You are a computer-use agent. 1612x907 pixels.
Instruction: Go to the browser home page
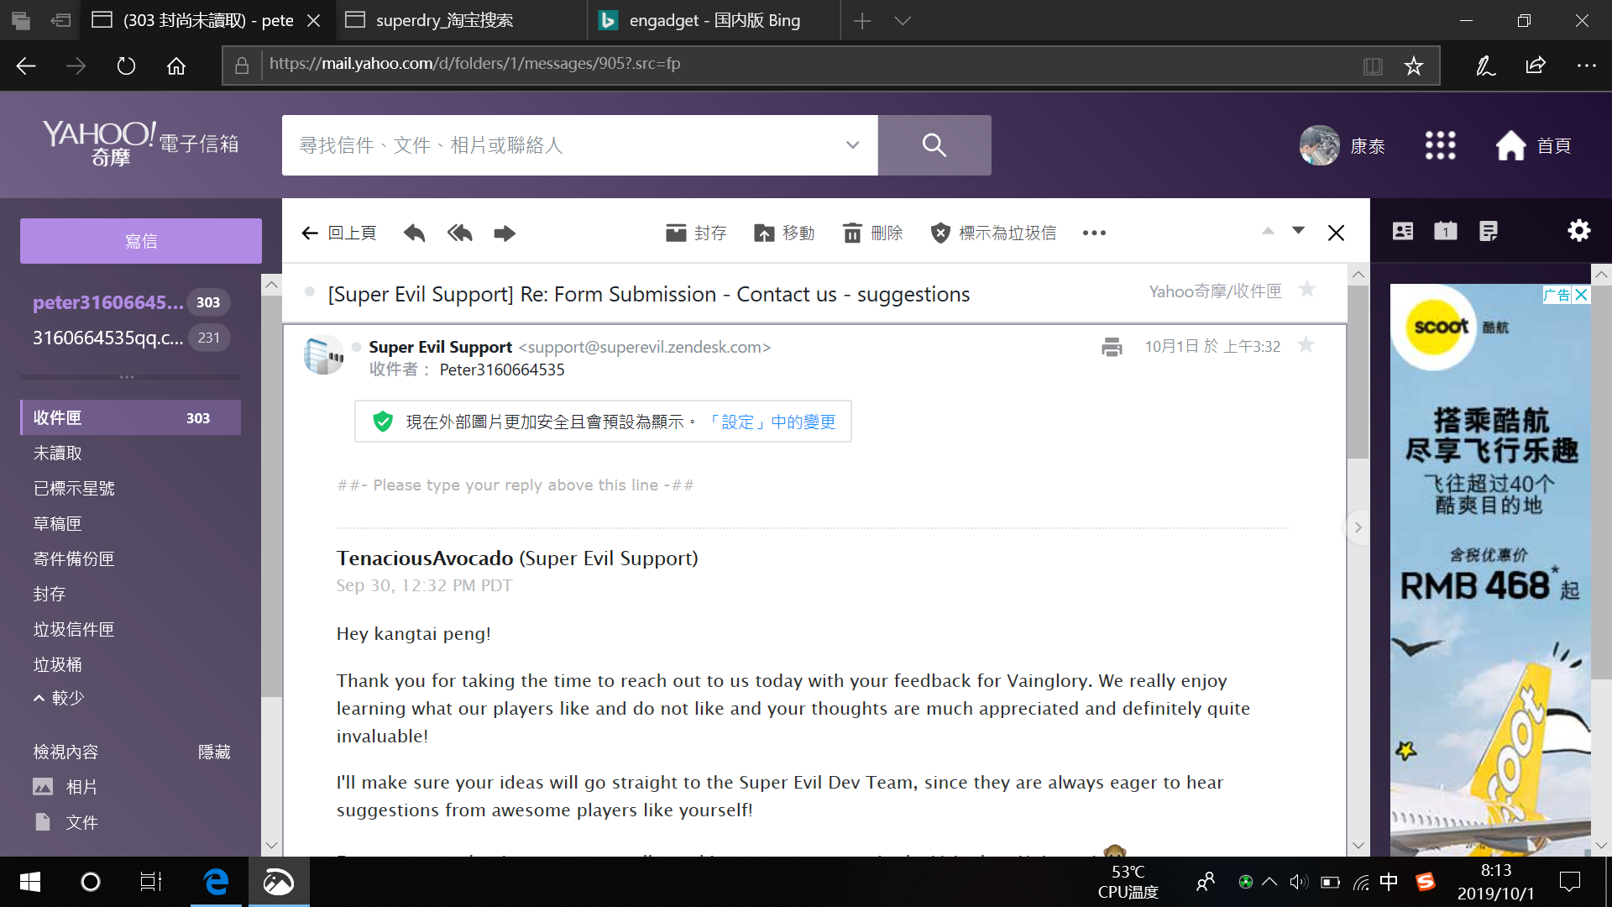pos(176,66)
